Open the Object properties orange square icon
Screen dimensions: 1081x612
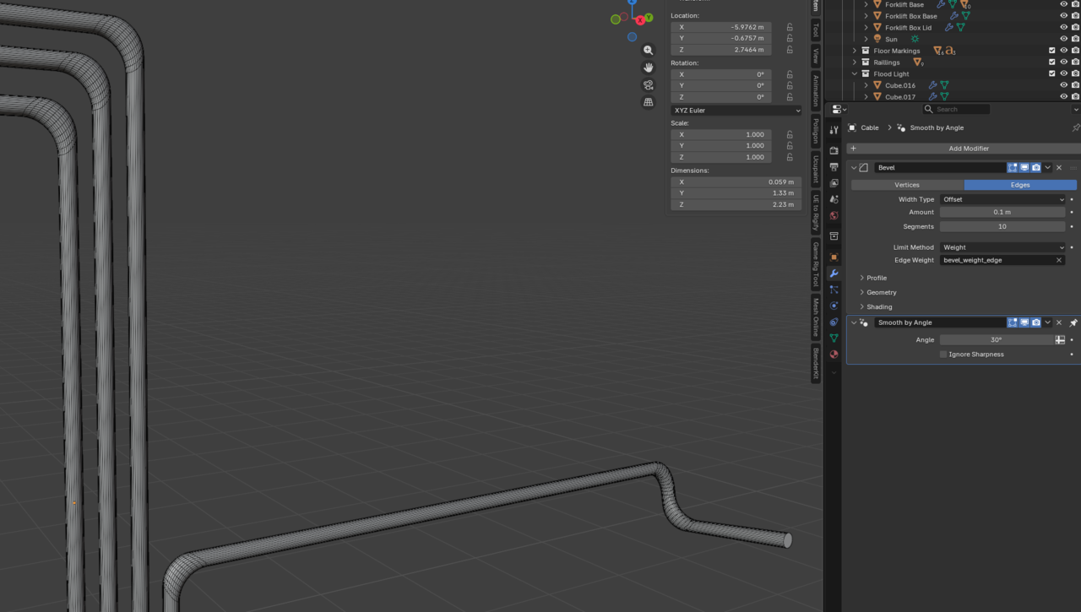point(834,257)
